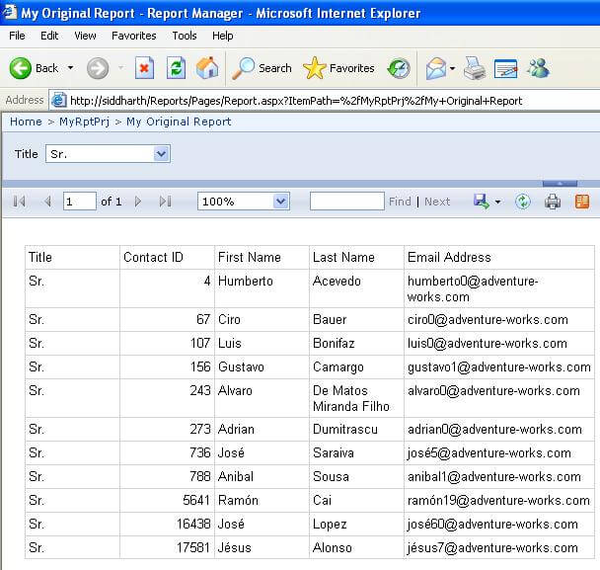The width and height of the screenshot is (600, 570).
Task: Click contact ID 156
Action: click(200, 366)
